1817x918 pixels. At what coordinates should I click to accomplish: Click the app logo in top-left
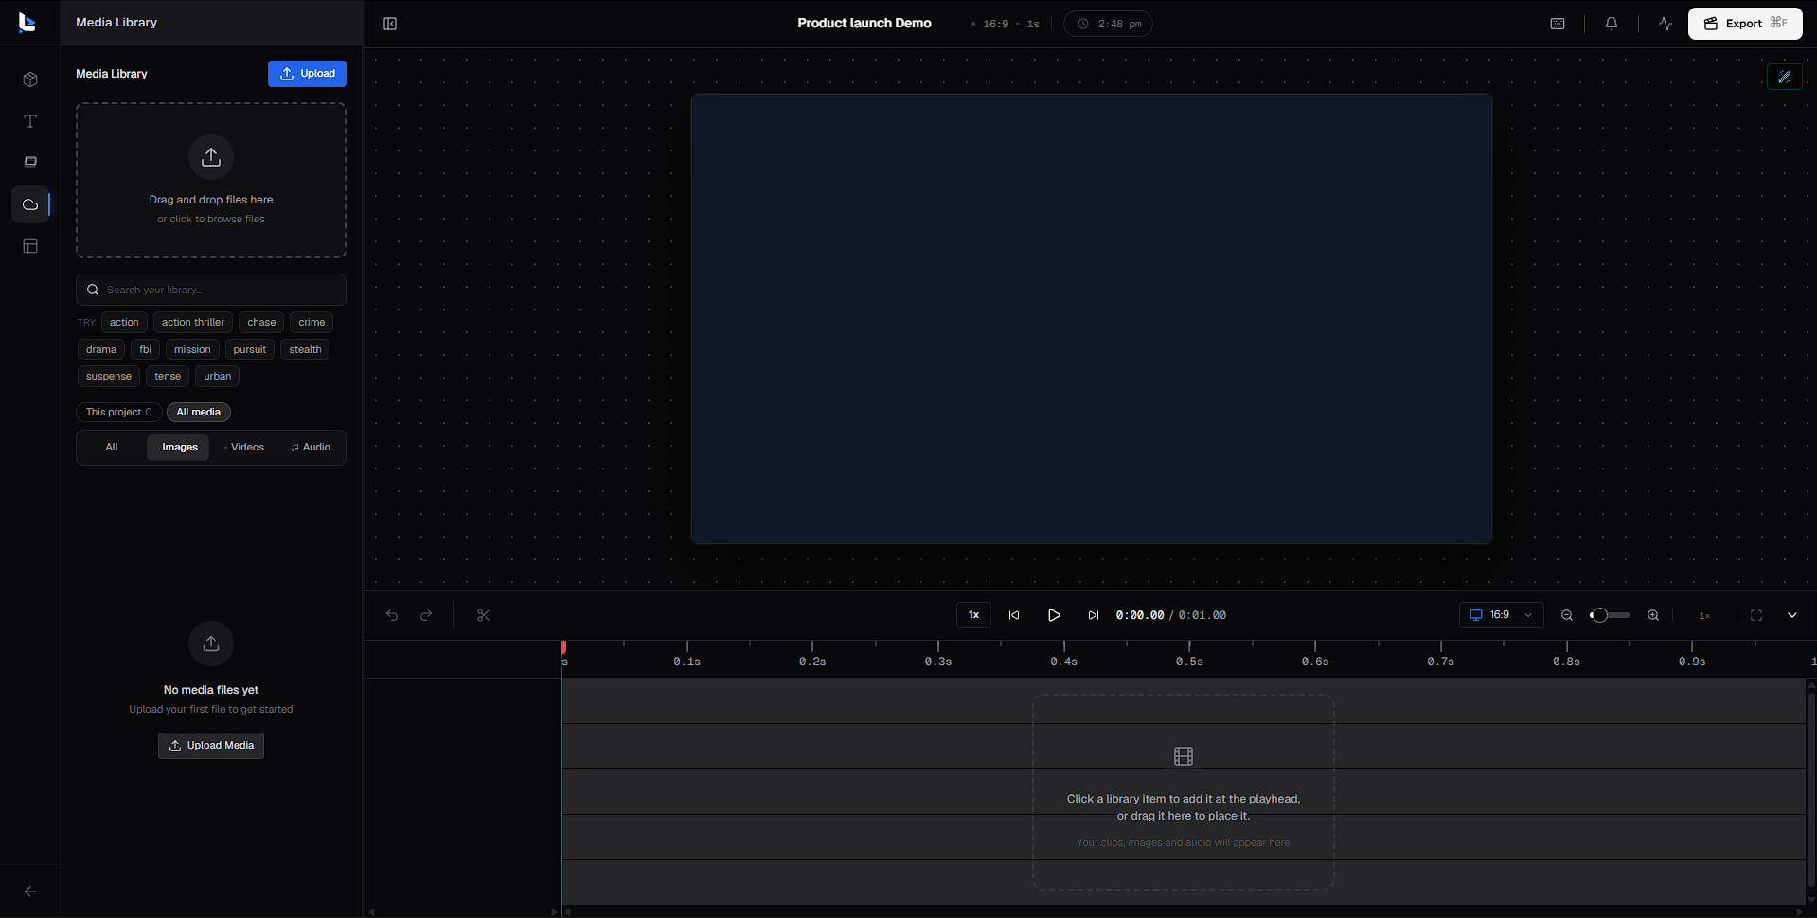click(27, 23)
